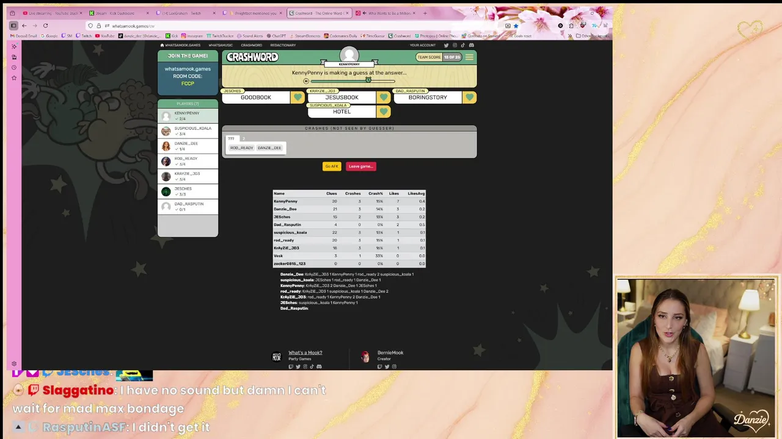Like the GOODBOOK clue with its heart
The width and height of the screenshot is (782, 439).
click(298, 98)
